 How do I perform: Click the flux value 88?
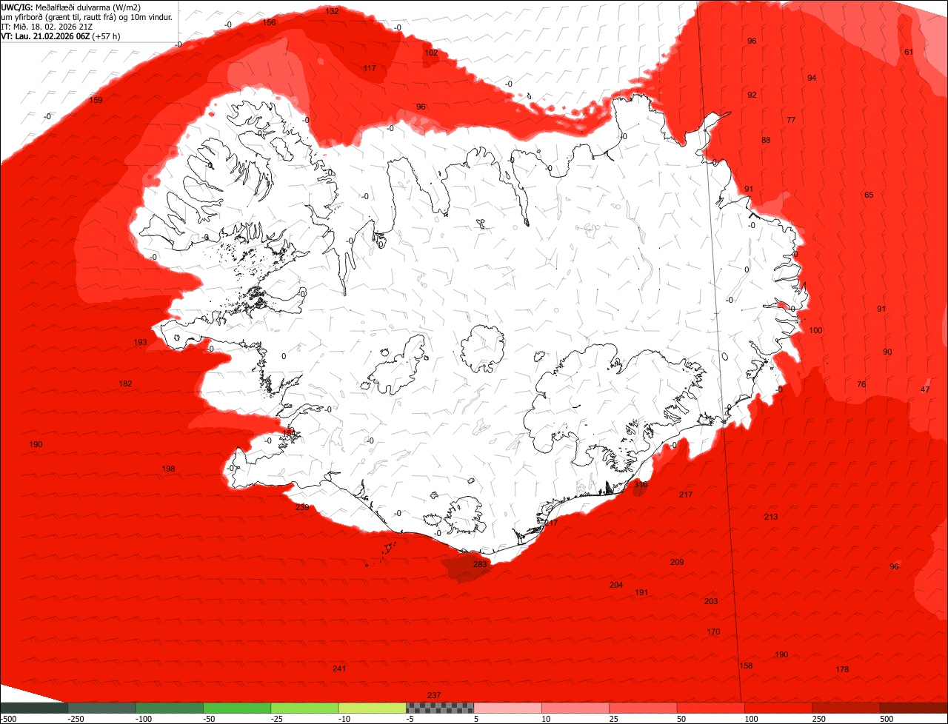tap(766, 140)
